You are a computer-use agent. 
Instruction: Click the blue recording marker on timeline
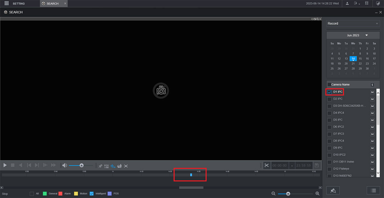click(x=191, y=175)
